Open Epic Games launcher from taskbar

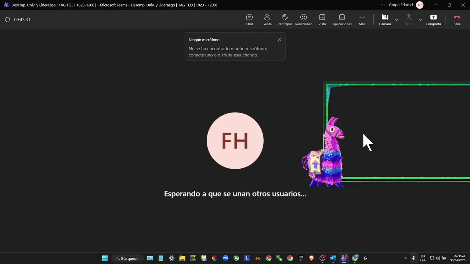[301, 258]
